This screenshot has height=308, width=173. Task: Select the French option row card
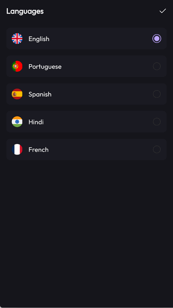pyautogui.click(x=86, y=150)
